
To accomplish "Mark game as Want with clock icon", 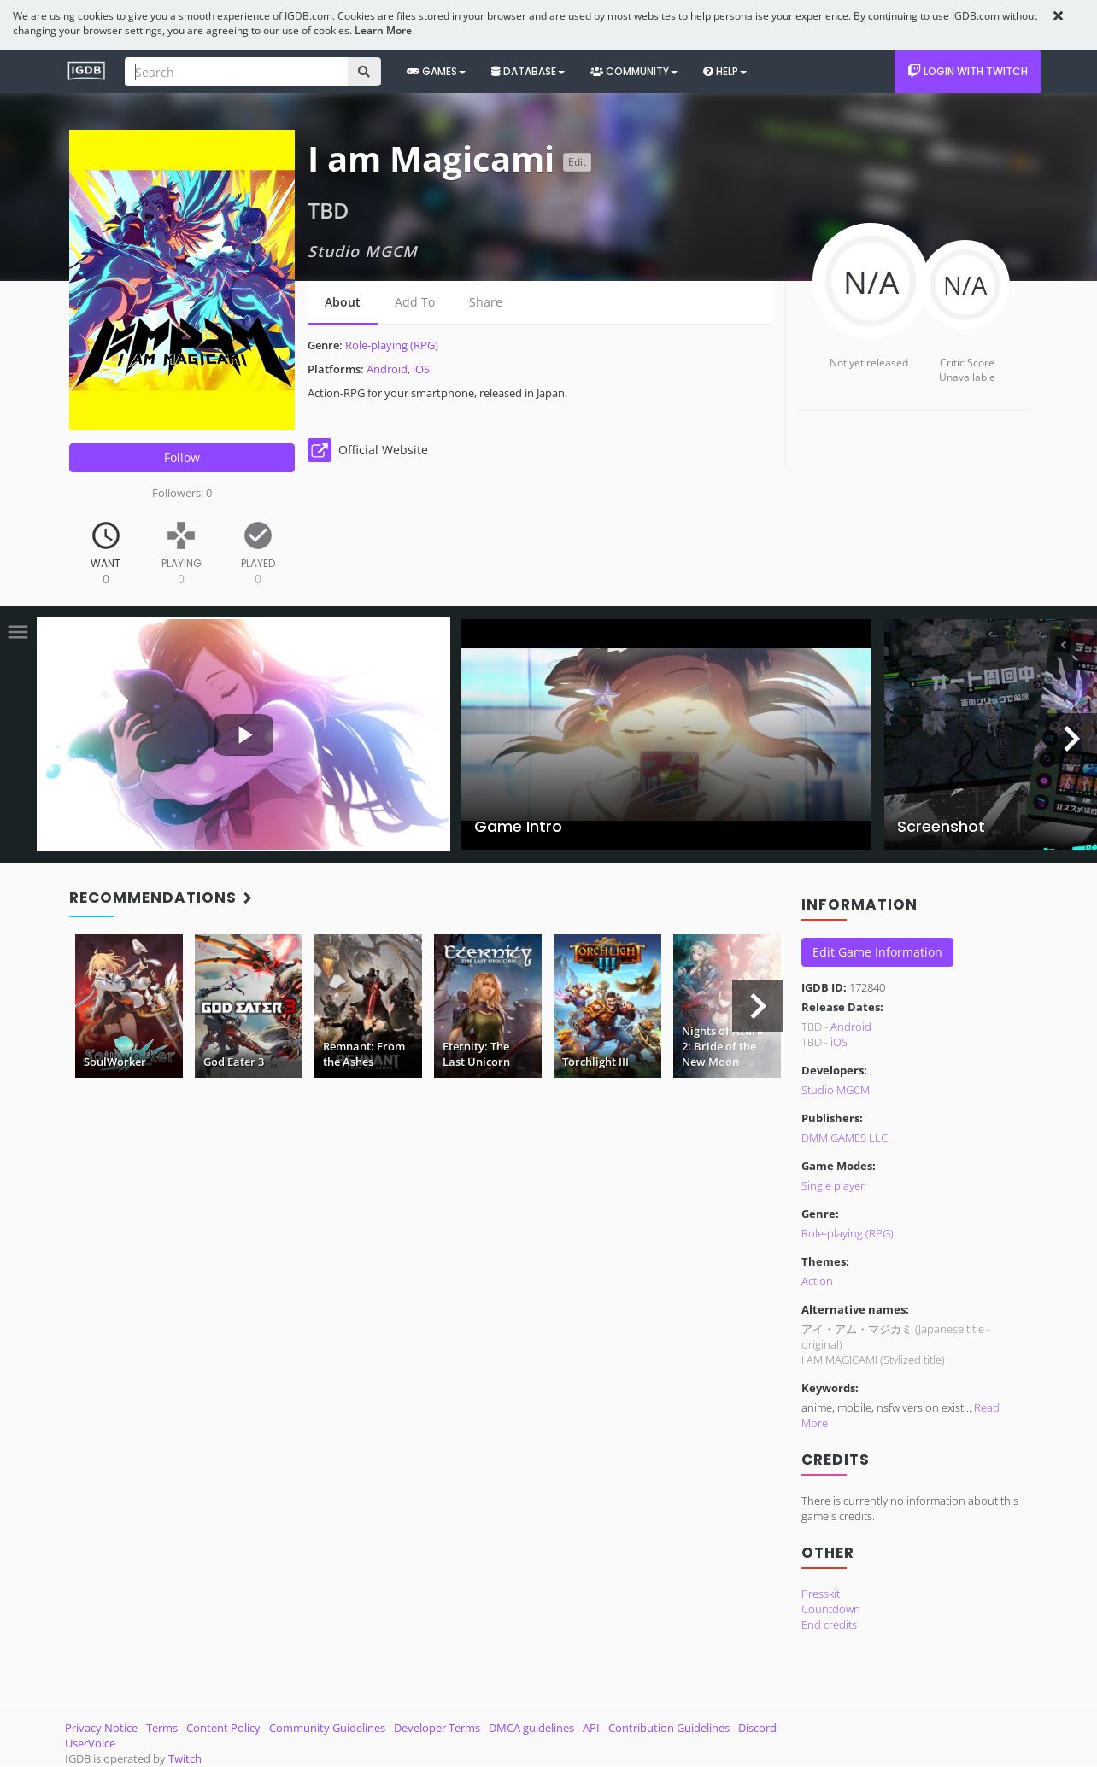I will point(106,535).
